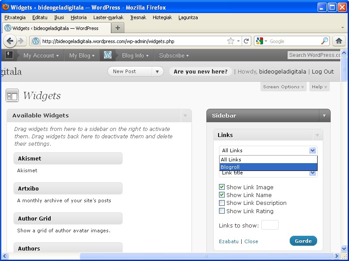
Task: Click the search magnifier icon
Action: pyautogui.click(x=325, y=41)
